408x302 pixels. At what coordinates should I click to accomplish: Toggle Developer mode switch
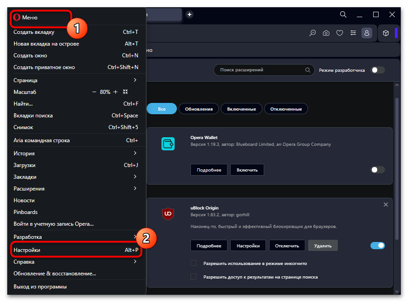[378, 70]
